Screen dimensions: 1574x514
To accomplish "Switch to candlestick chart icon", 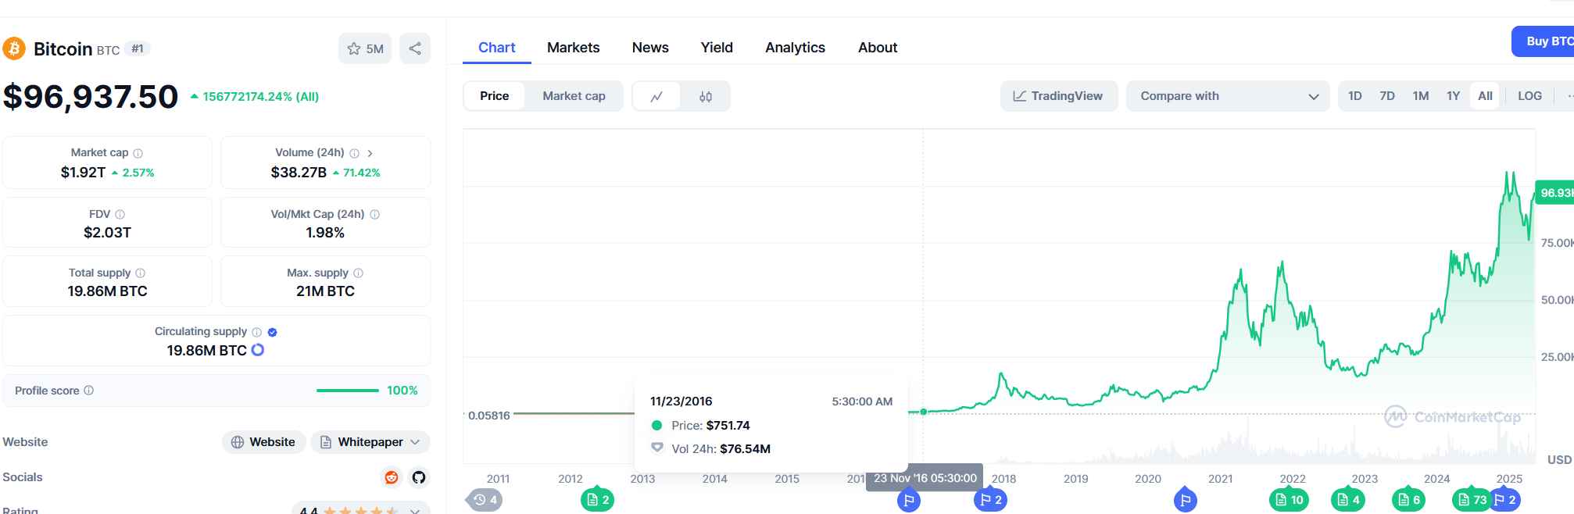I will (706, 96).
